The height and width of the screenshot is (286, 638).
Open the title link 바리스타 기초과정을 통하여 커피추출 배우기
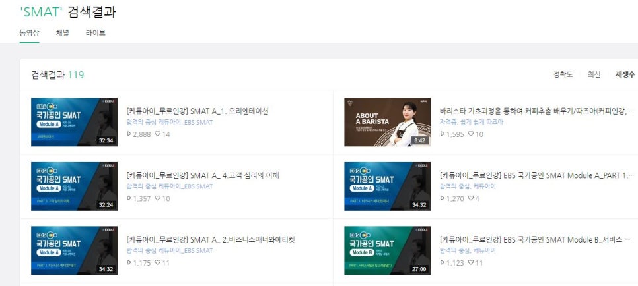click(x=537, y=111)
